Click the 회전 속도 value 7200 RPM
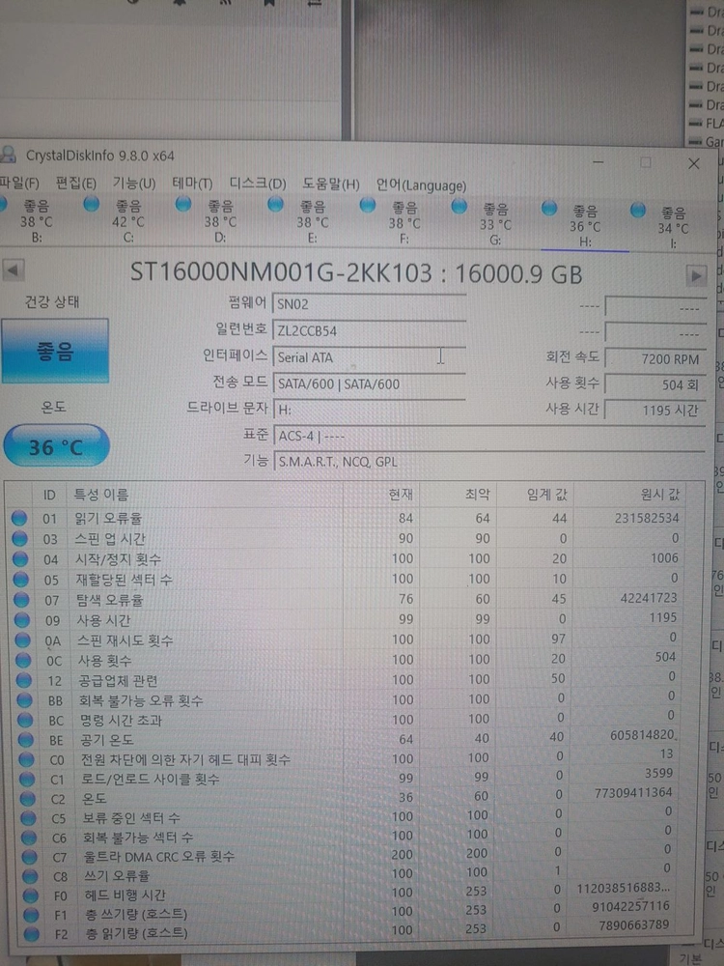This screenshot has width=724, height=966. pos(655,358)
